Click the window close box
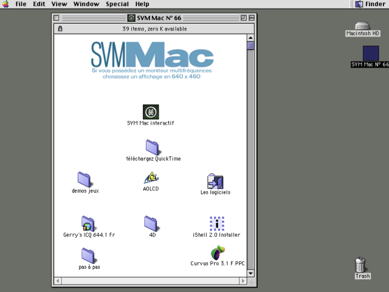 57,18
